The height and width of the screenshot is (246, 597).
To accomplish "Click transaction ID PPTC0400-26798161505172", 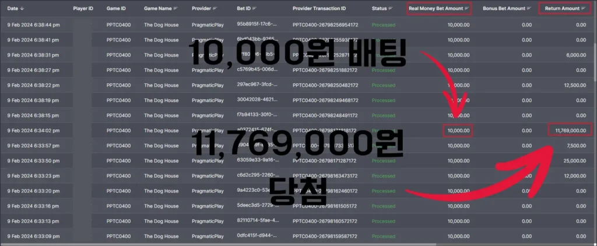I will click(324, 206).
